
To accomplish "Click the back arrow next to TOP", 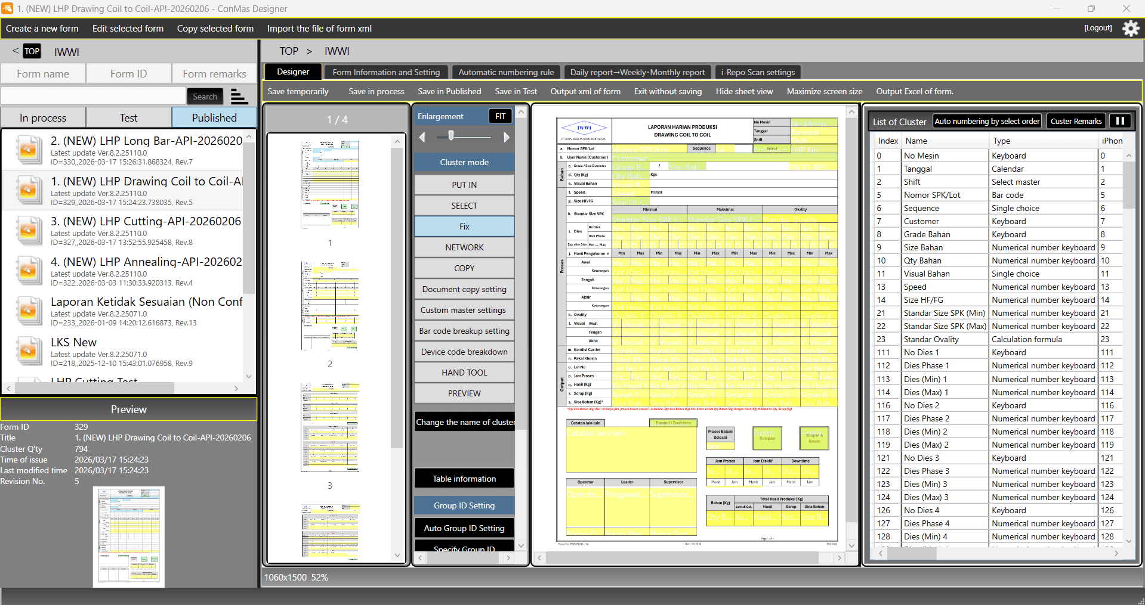I will 16,51.
